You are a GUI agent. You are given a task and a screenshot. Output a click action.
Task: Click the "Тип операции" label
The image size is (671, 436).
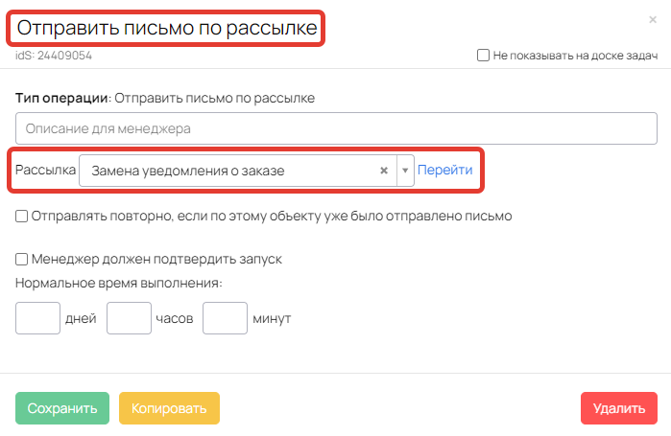point(61,98)
